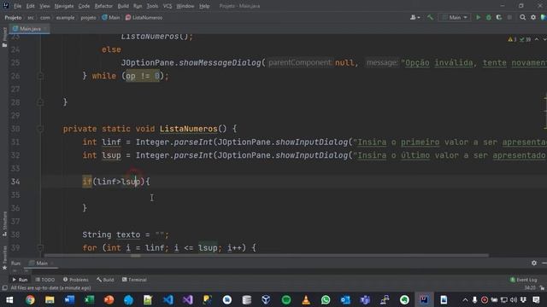Image resolution: width=547 pixels, height=307 pixels.
Task: Run Main with coverage icon
Action: tap(499, 17)
